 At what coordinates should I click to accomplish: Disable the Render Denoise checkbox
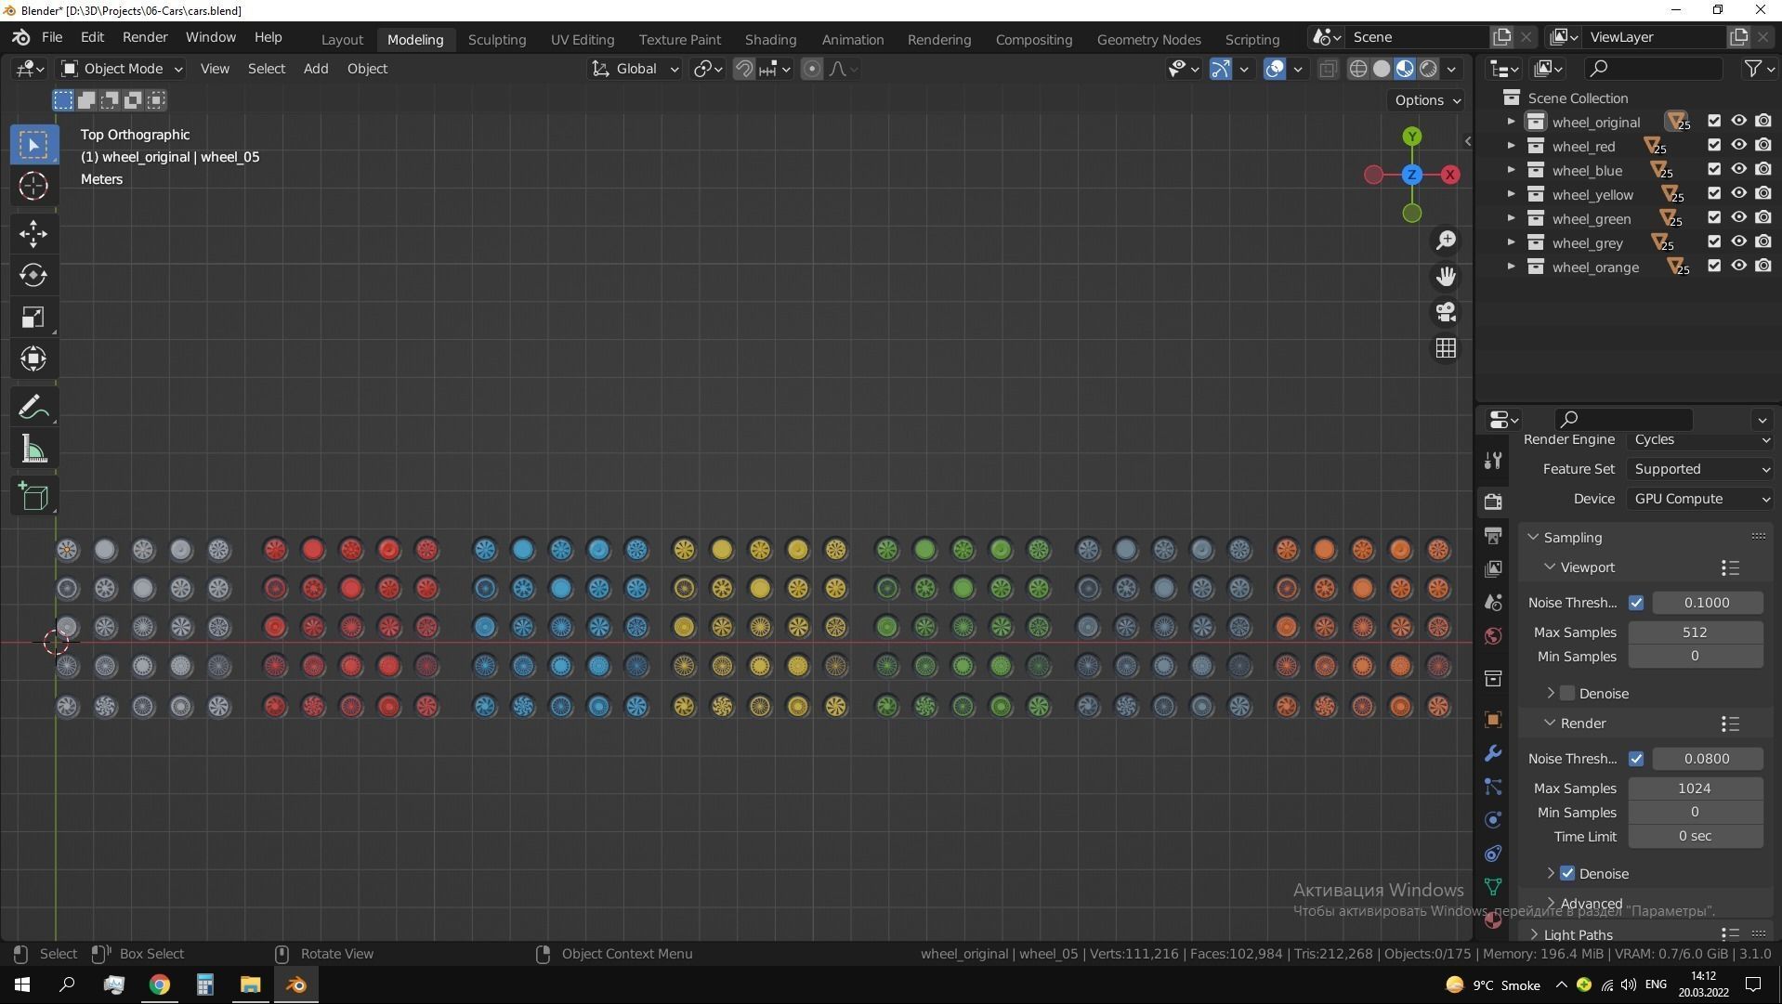[x=1567, y=874]
